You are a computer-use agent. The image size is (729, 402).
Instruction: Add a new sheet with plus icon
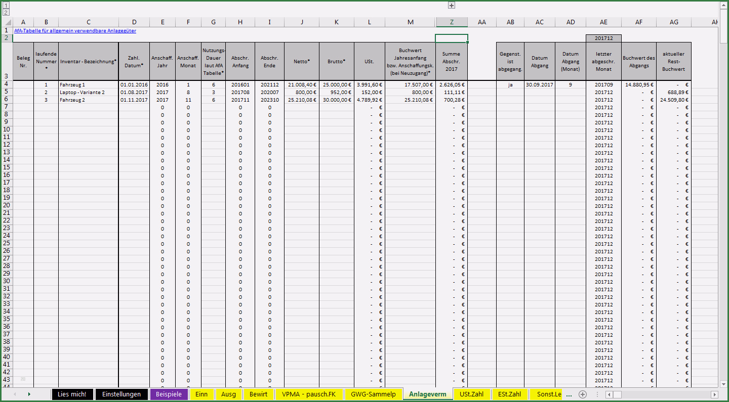point(583,394)
